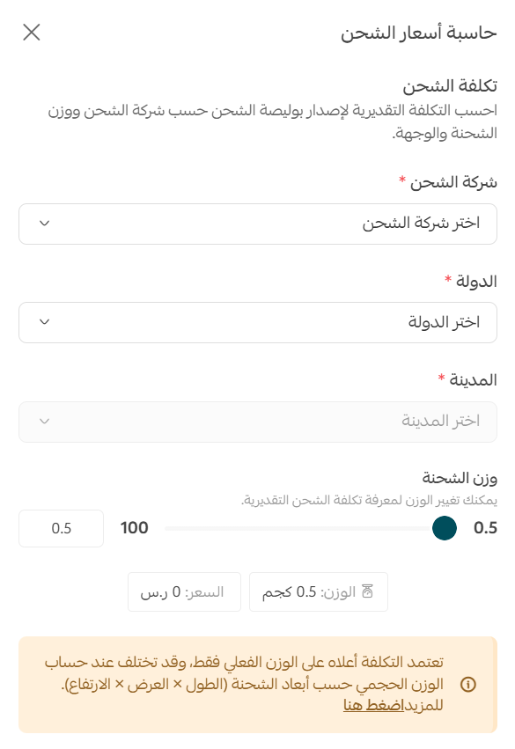Viewport: 515px width, 749px height.
Task: Click the weight input showing 0.5
Action: 61,528
